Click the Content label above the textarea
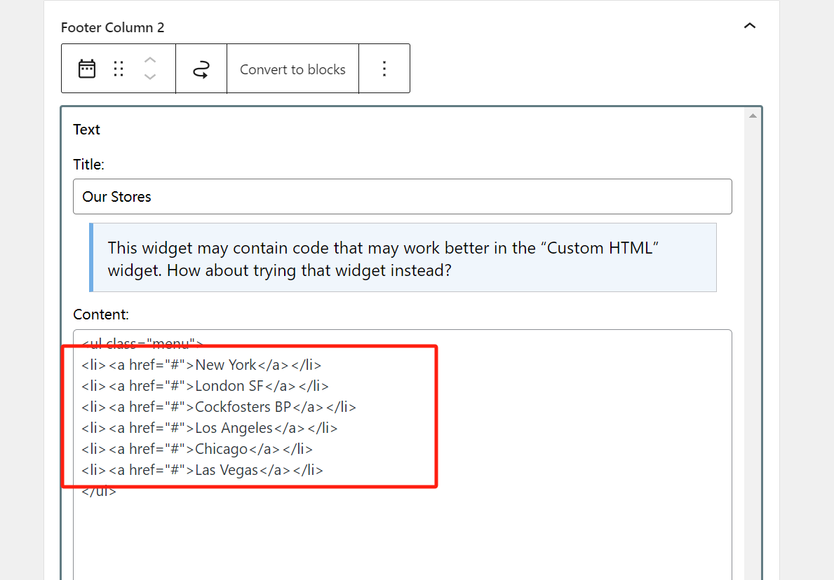This screenshot has height=580, width=834. (x=101, y=315)
